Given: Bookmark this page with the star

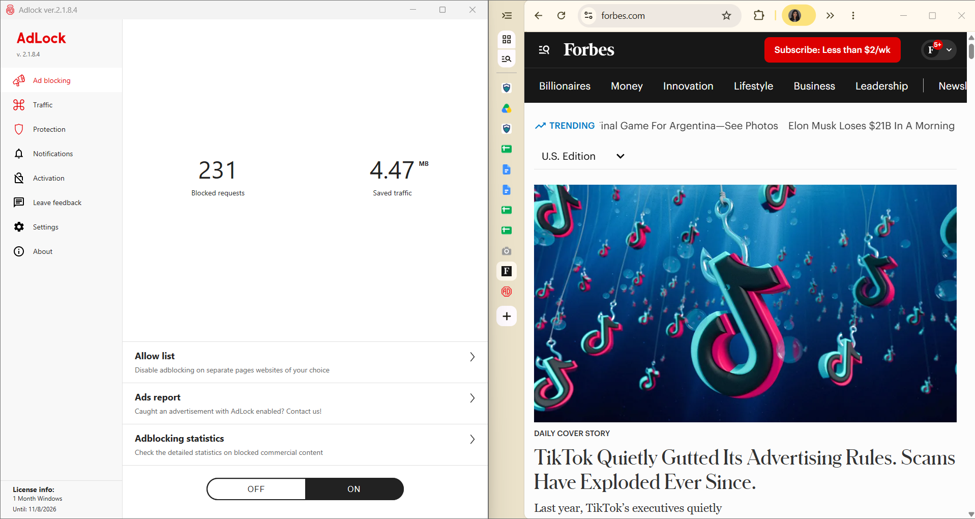Looking at the screenshot, I should (x=726, y=15).
